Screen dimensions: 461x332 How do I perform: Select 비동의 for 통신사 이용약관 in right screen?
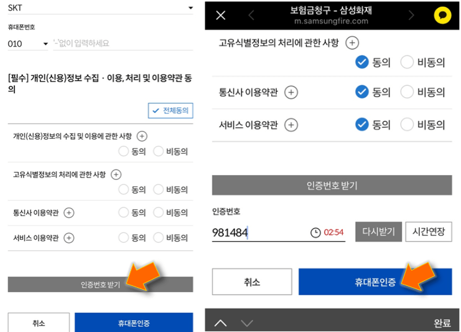coord(407,92)
